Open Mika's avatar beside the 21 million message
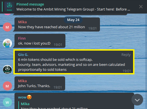Screen dimensions: 147x109 (x=7, y=27)
